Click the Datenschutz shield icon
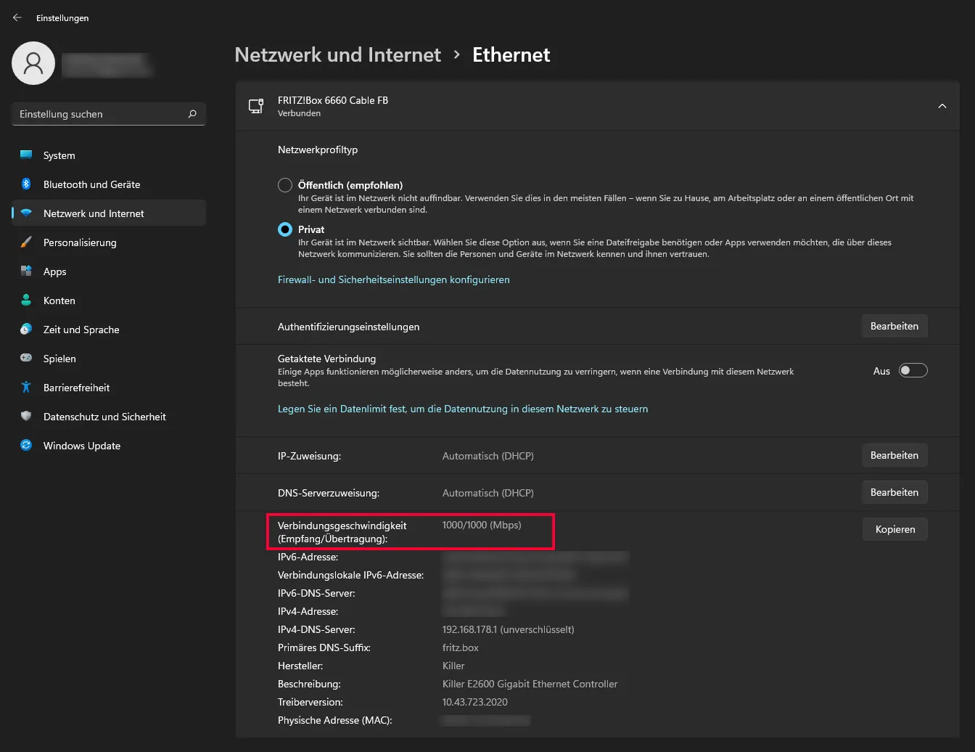The width and height of the screenshot is (975, 752). (26, 417)
